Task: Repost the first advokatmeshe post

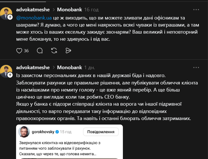Action: 54,51
